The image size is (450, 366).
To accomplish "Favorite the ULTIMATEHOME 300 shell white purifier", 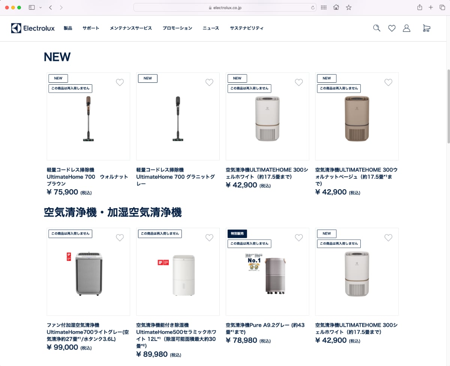I will coord(298,82).
